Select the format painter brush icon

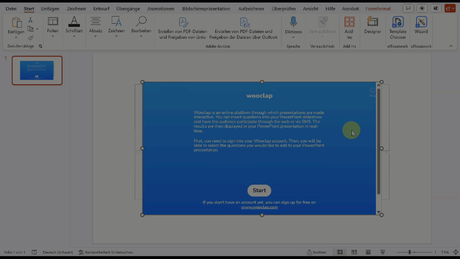coord(31,38)
